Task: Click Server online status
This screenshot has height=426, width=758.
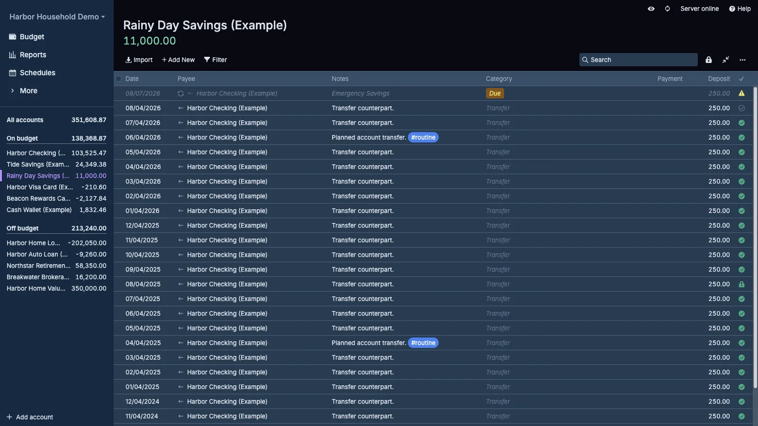Action: 699,9
